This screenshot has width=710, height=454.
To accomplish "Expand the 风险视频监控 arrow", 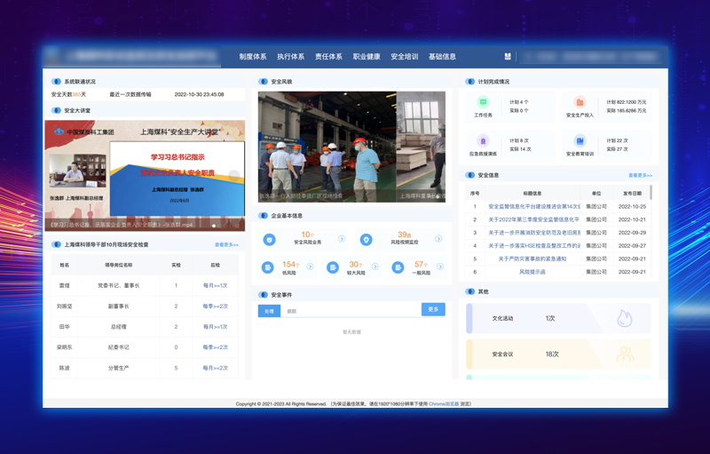I will [438, 239].
